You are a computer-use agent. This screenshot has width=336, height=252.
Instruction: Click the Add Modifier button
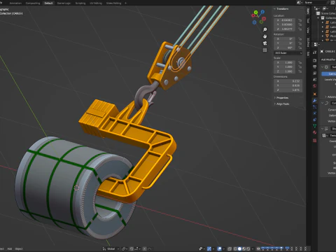[328, 59]
